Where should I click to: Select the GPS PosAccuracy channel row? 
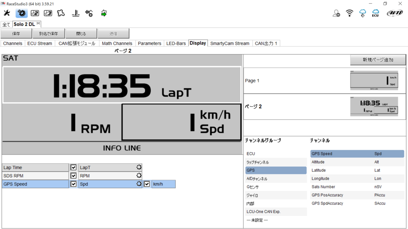pos(357,195)
